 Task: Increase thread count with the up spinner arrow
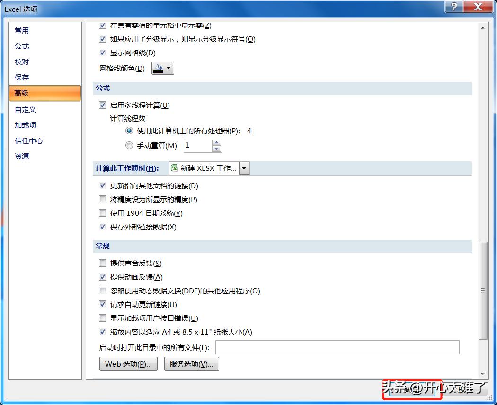(216, 142)
